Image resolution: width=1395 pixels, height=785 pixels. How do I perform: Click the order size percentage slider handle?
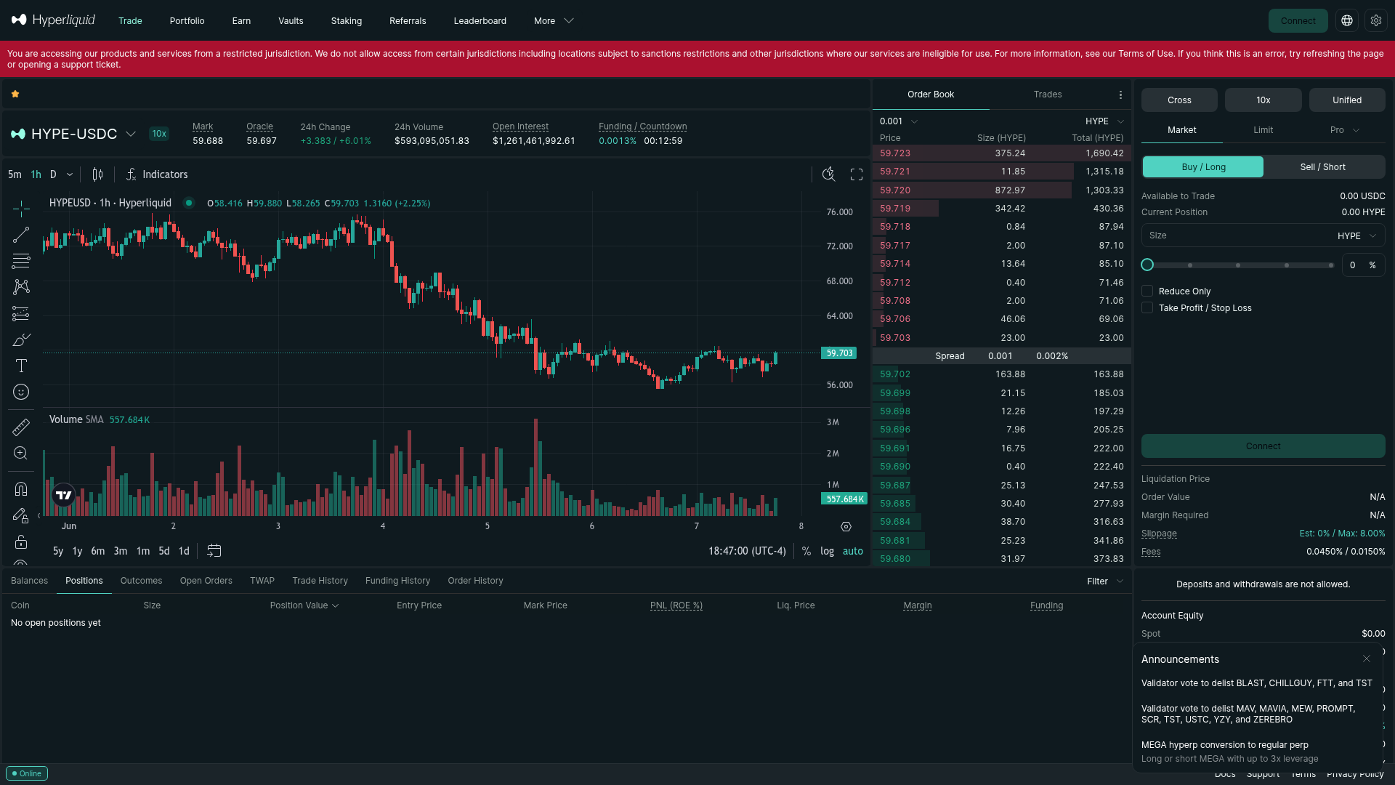pos(1147,265)
